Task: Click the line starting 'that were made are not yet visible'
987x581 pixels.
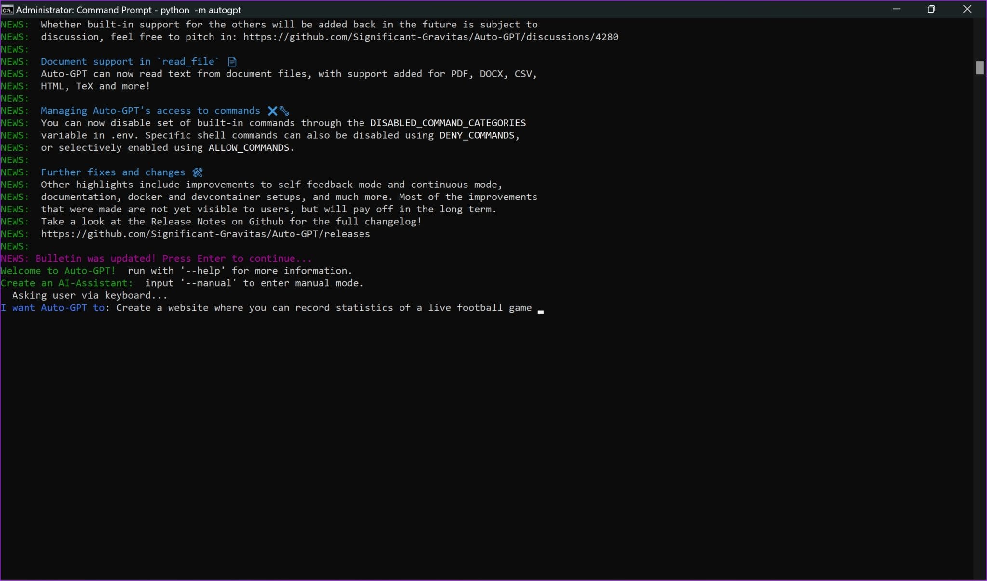Action: (268, 209)
